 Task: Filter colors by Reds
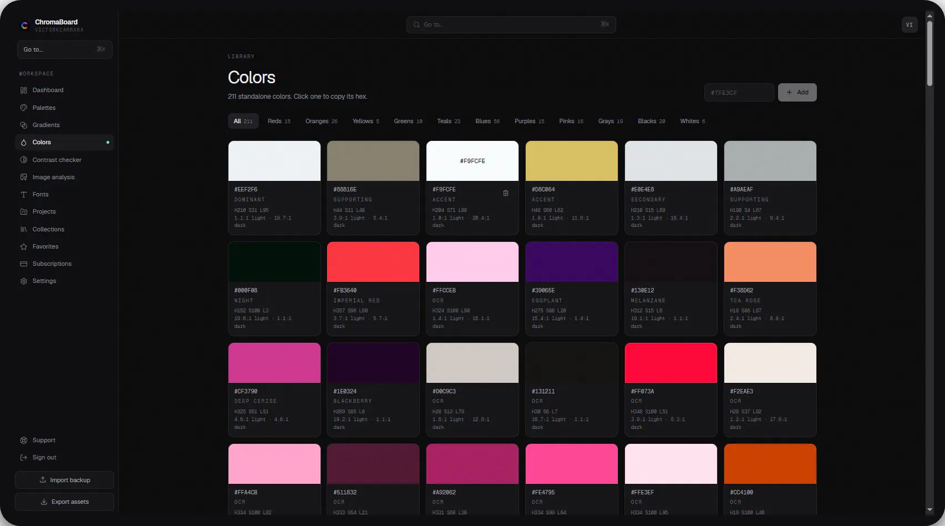(279, 121)
